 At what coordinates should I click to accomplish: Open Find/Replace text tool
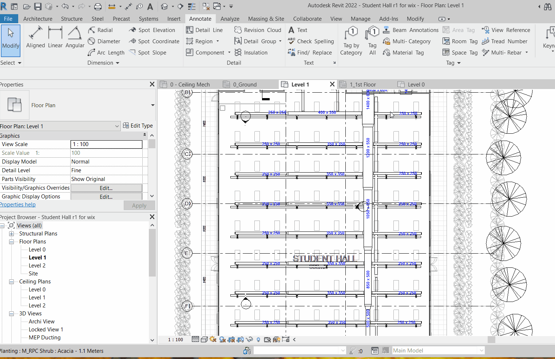pos(310,53)
